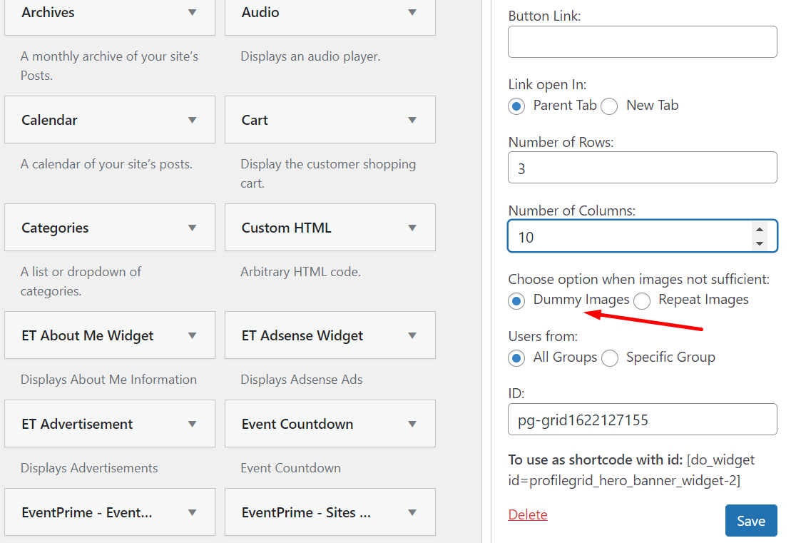Expand the Cart widget arrow
Image resolution: width=791 pixels, height=543 pixels.
coord(412,120)
